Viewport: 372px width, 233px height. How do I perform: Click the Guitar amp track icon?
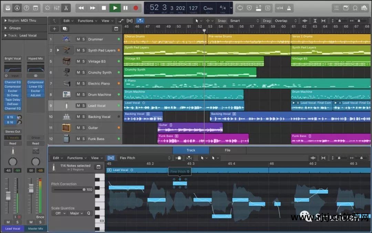click(66, 128)
